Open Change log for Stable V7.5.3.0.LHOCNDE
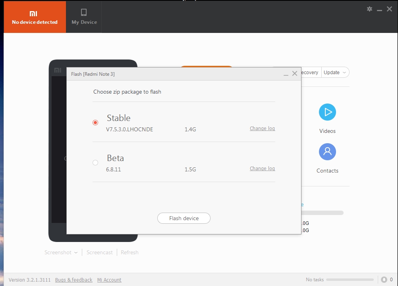Viewport: 398px width, 286px height. [x=262, y=128]
